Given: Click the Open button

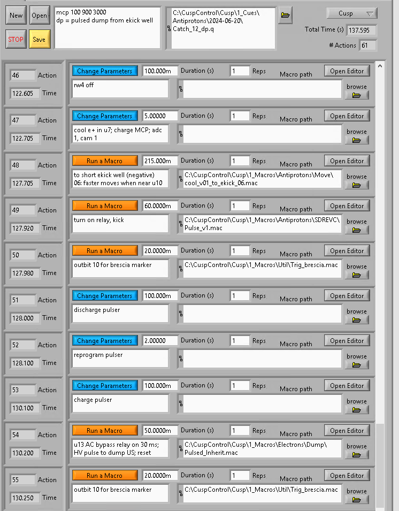Looking at the screenshot, I should [x=40, y=16].
